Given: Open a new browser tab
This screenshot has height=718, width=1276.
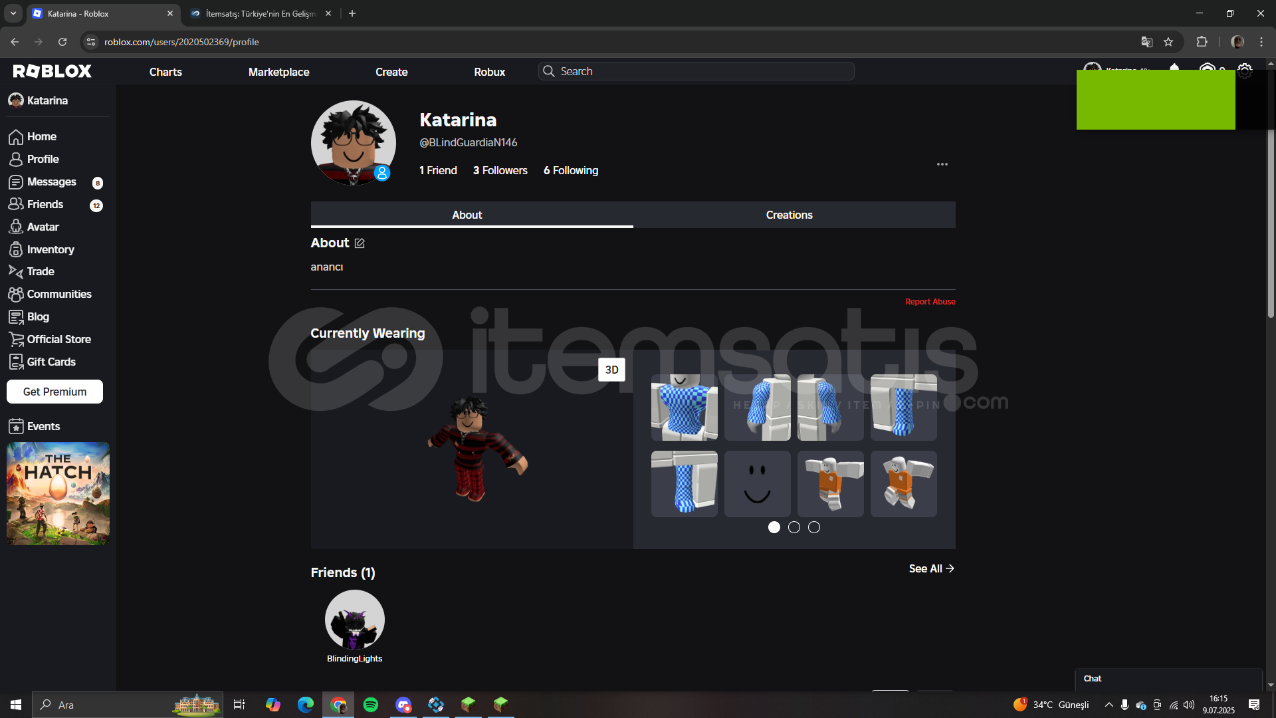Looking at the screenshot, I should pos(352,13).
